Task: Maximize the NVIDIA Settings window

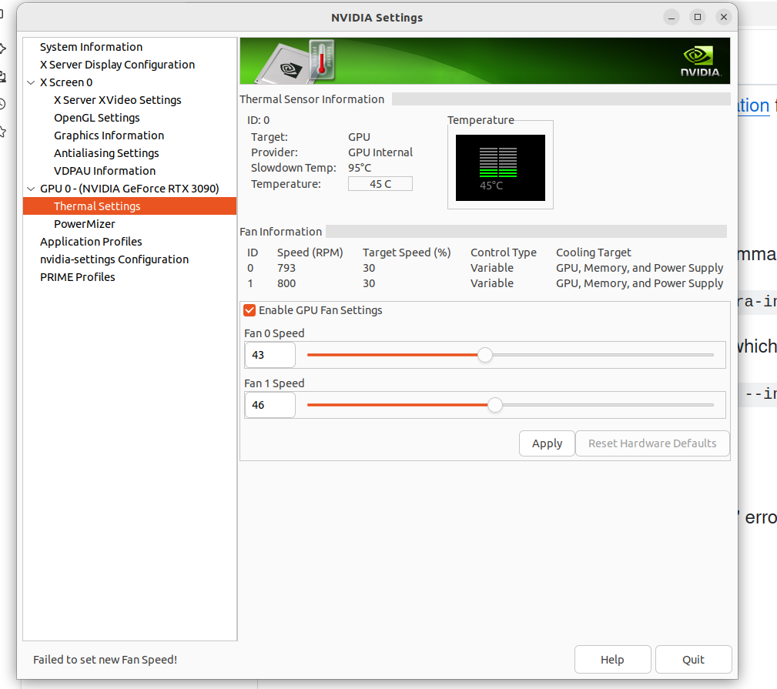Action: coord(698,18)
